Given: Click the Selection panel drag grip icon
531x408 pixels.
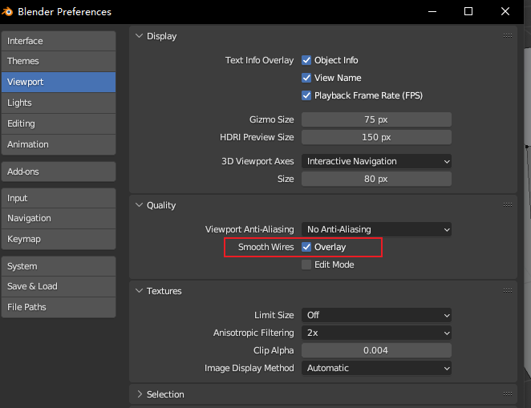Looking at the screenshot, I should click(x=507, y=394).
